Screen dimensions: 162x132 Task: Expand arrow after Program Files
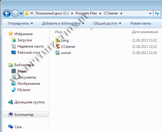click(x=100, y=13)
